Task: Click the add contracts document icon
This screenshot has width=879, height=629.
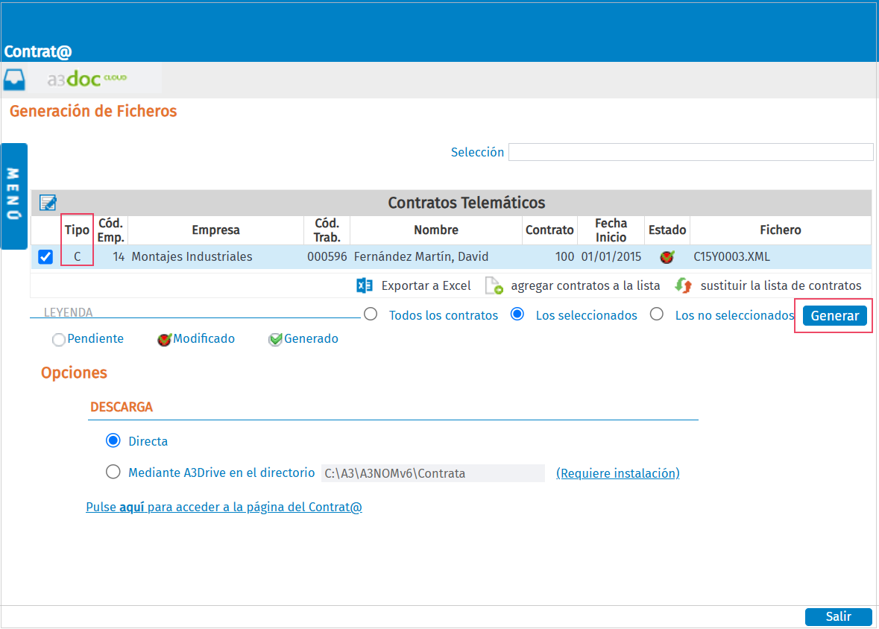Action: click(x=494, y=286)
